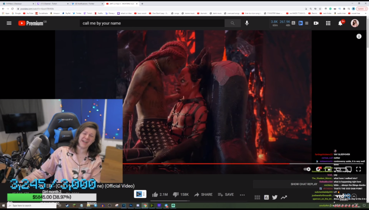Switch to the Channel - Twitch tab
This screenshot has height=210, width=369.
tap(53, 4)
